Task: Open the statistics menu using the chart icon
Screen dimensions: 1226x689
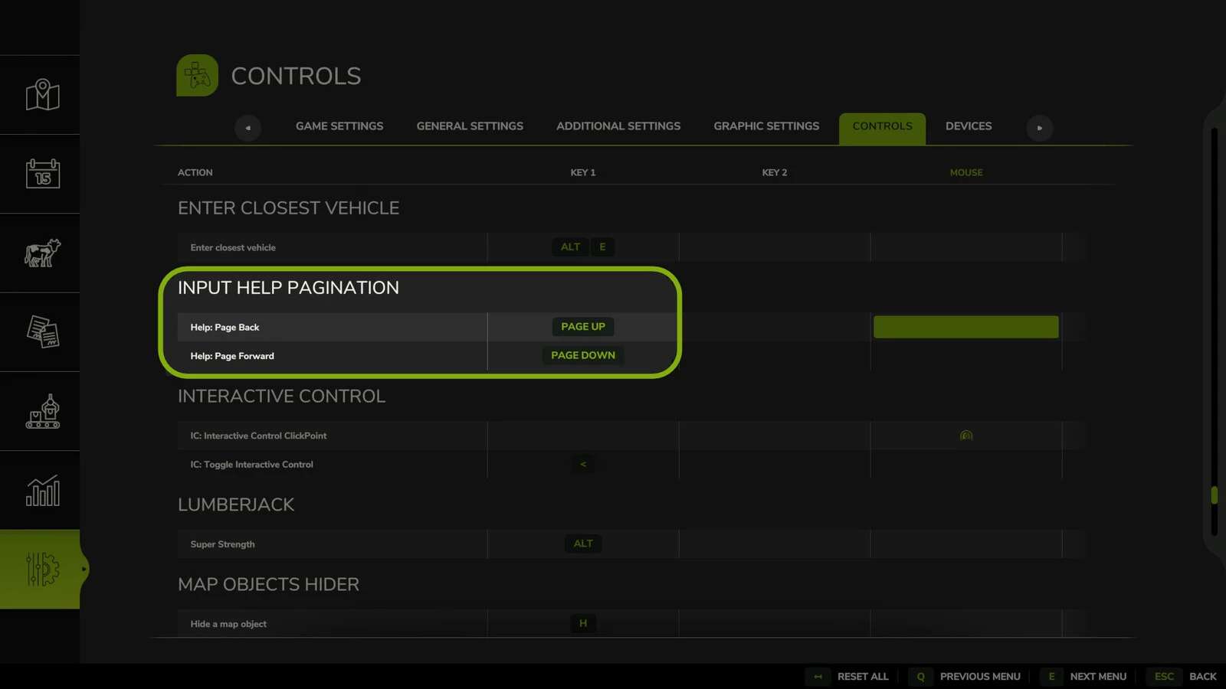Action: pos(41,491)
